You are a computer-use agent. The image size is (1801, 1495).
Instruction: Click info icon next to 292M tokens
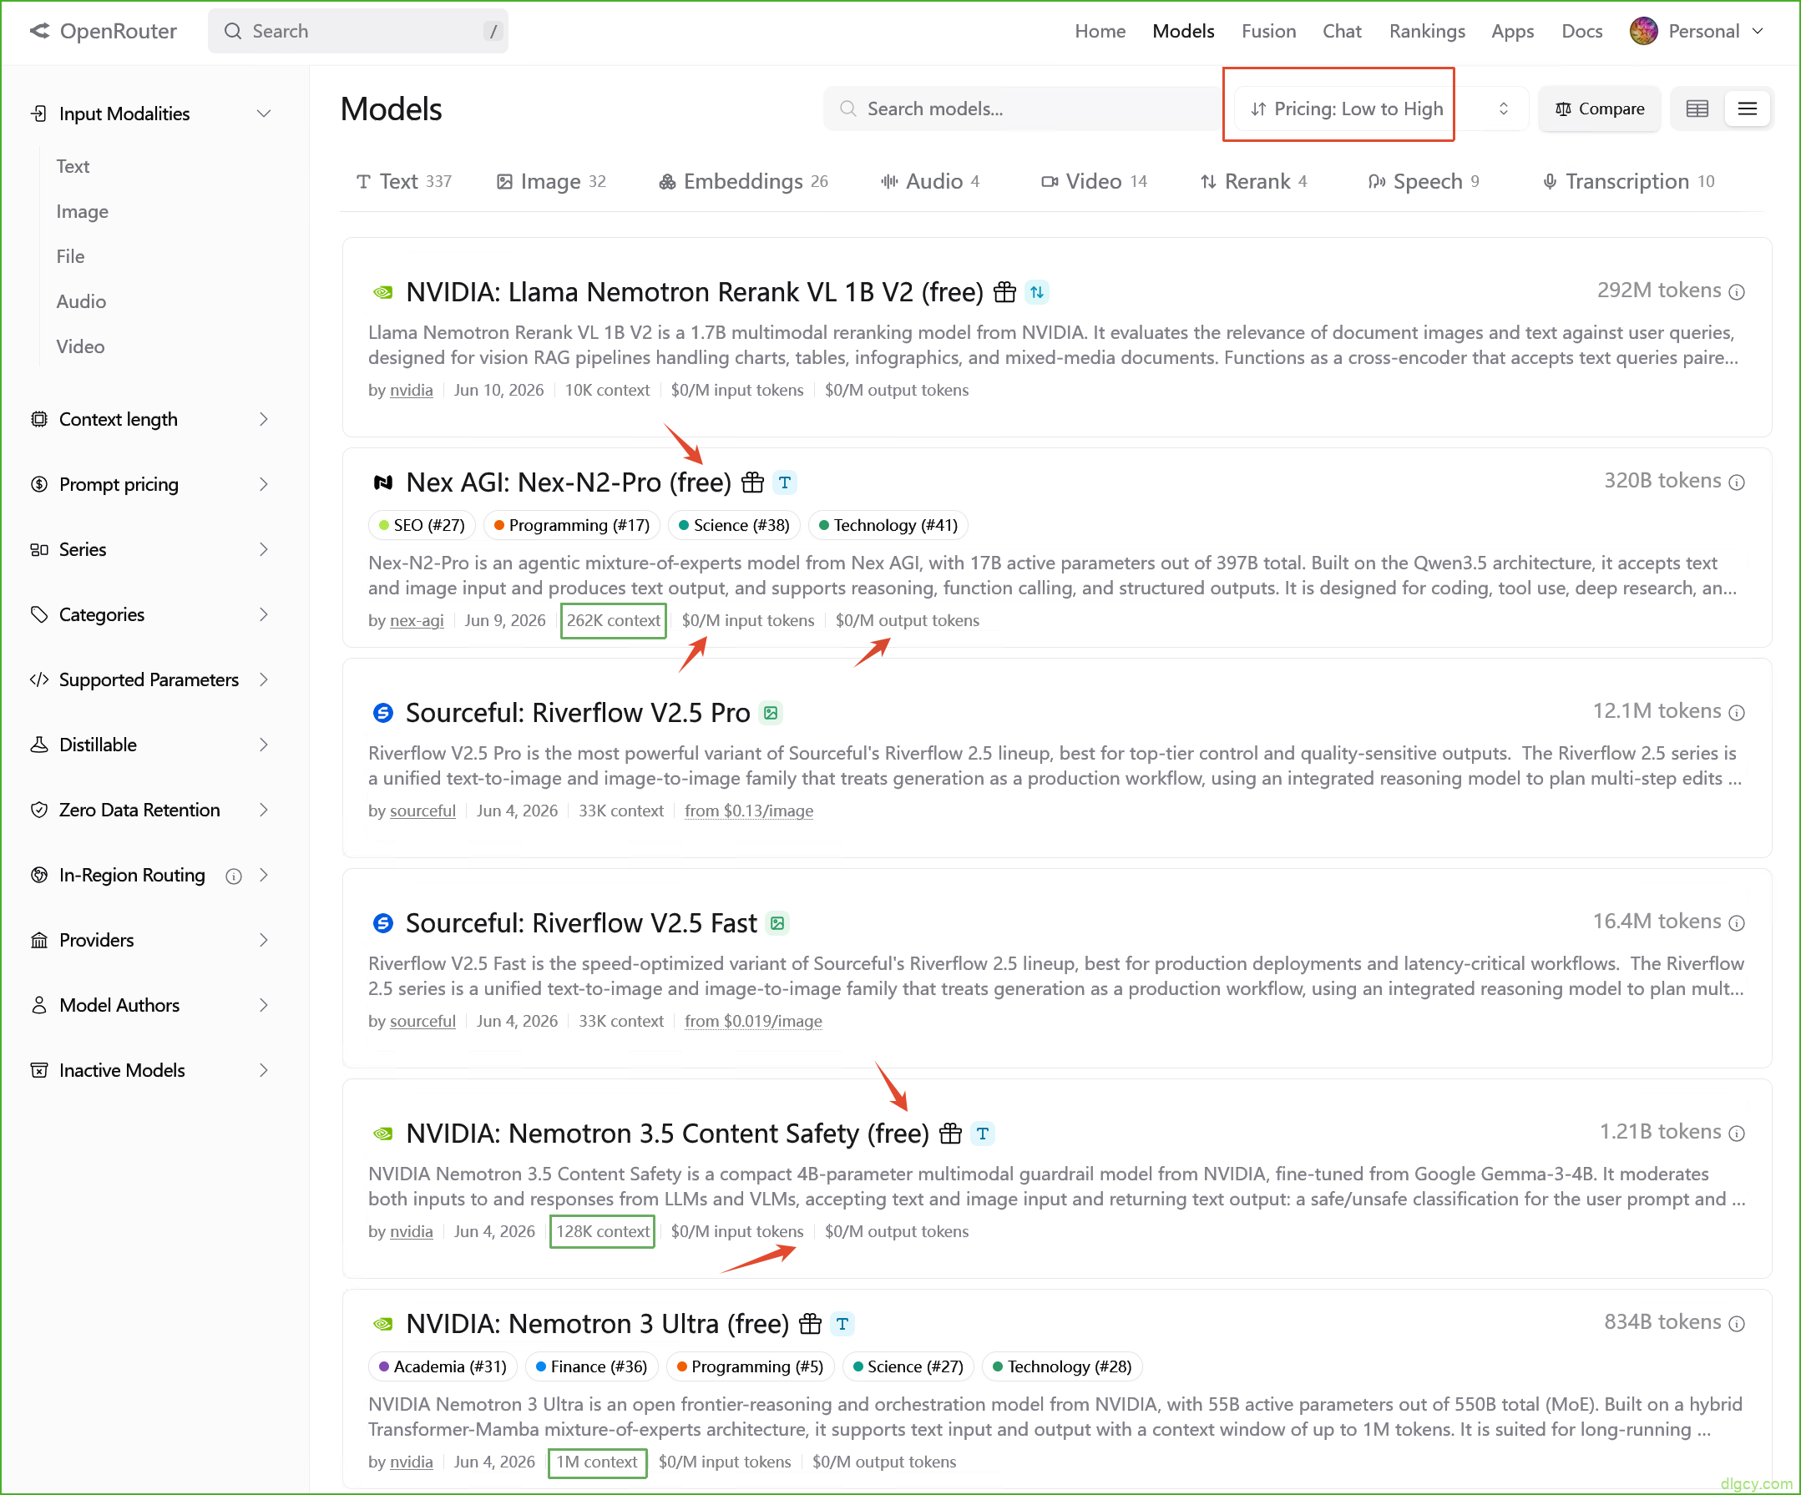pyautogui.click(x=1737, y=292)
